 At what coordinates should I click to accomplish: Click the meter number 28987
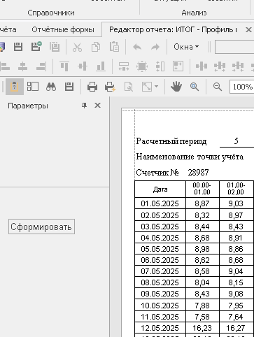coord(198,173)
